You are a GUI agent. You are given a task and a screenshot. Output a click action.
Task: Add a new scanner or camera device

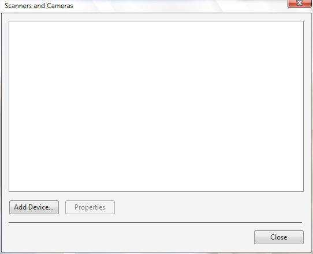pyautogui.click(x=34, y=207)
